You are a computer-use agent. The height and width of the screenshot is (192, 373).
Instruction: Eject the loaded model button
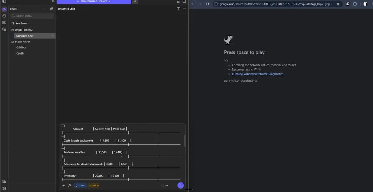(135, 2)
